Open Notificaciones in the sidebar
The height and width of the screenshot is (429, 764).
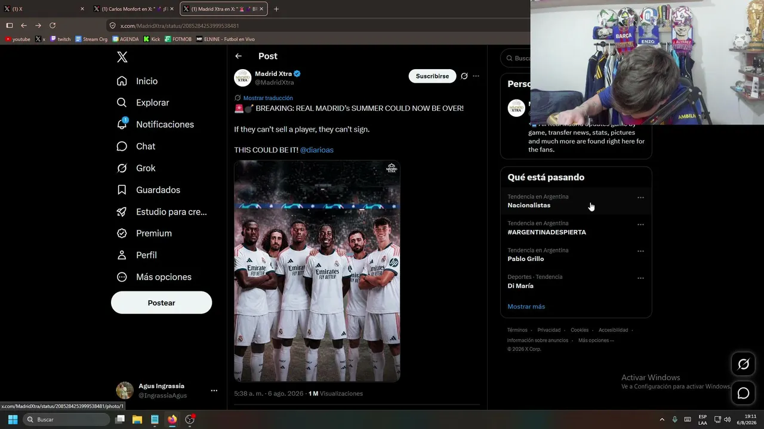(155, 125)
